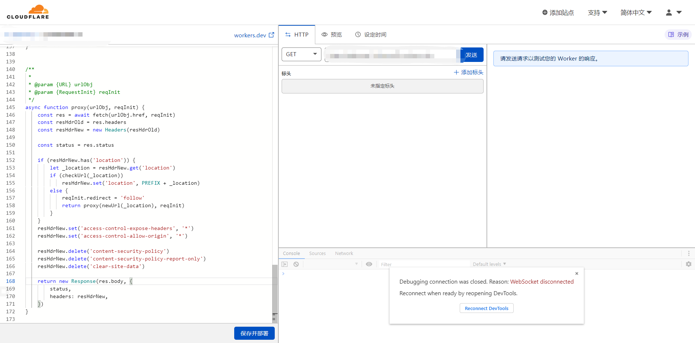
Task: Expand the Default levels dropdown
Action: (x=489, y=264)
